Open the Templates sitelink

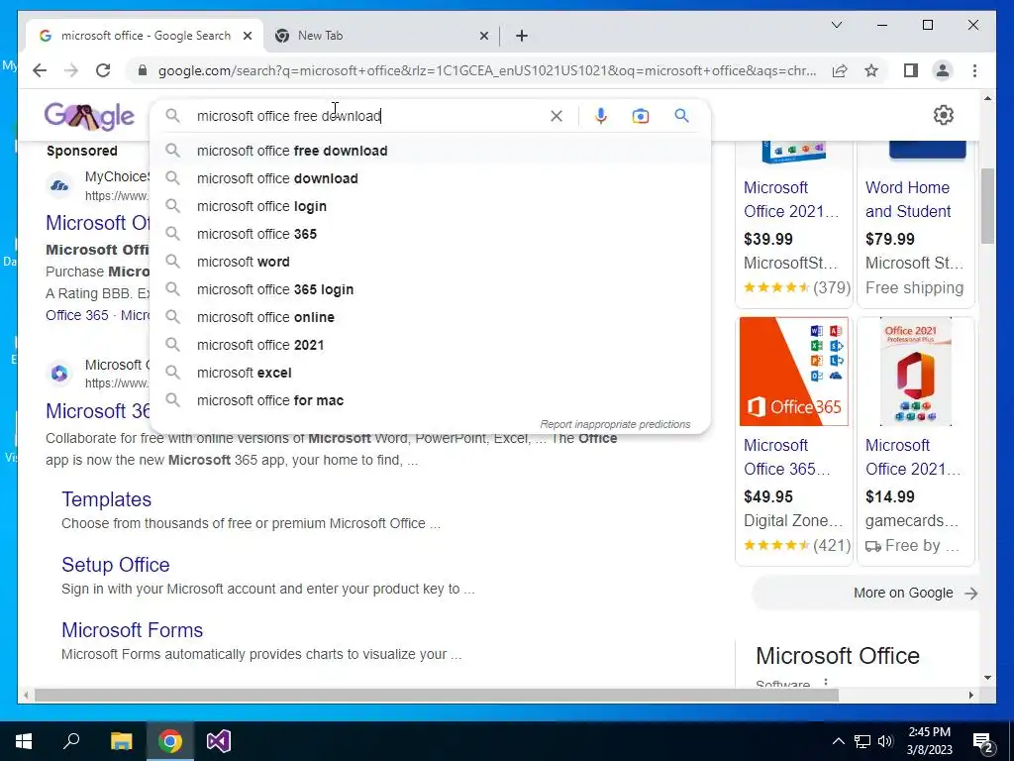(x=106, y=499)
